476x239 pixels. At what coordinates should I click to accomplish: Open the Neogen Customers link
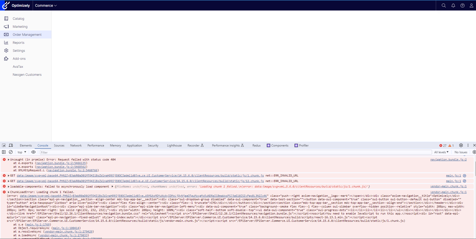coord(27,74)
